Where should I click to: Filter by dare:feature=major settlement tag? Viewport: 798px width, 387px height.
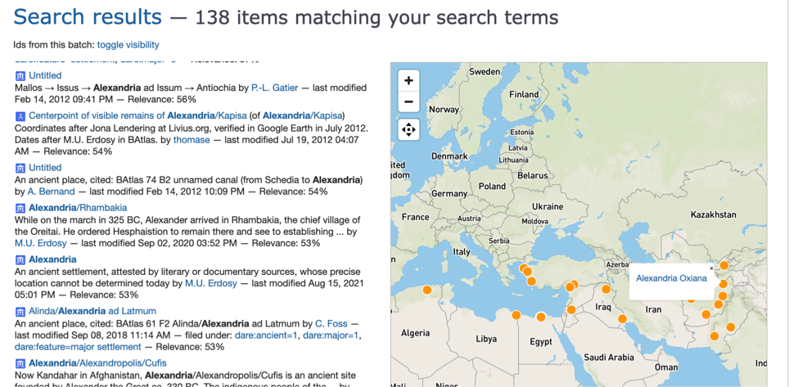[78, 347]
